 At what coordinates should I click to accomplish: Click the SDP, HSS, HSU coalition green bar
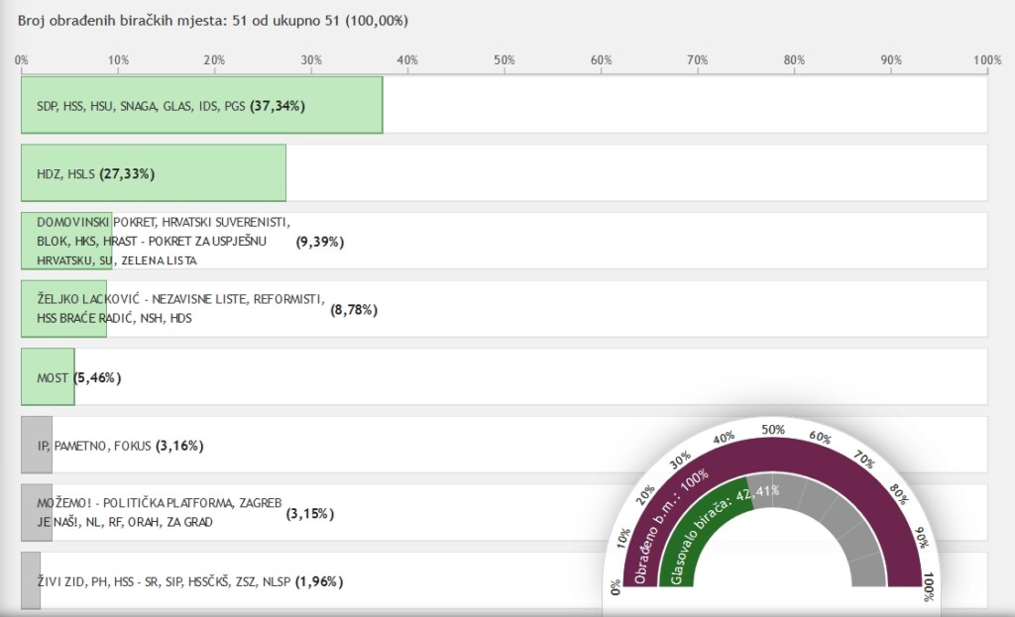point(201,105)
